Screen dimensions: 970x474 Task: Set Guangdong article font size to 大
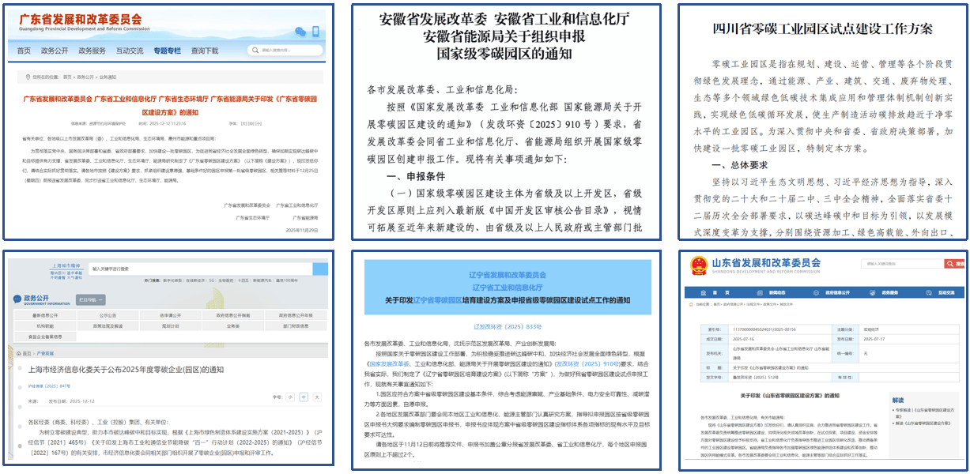click(245, 123)
